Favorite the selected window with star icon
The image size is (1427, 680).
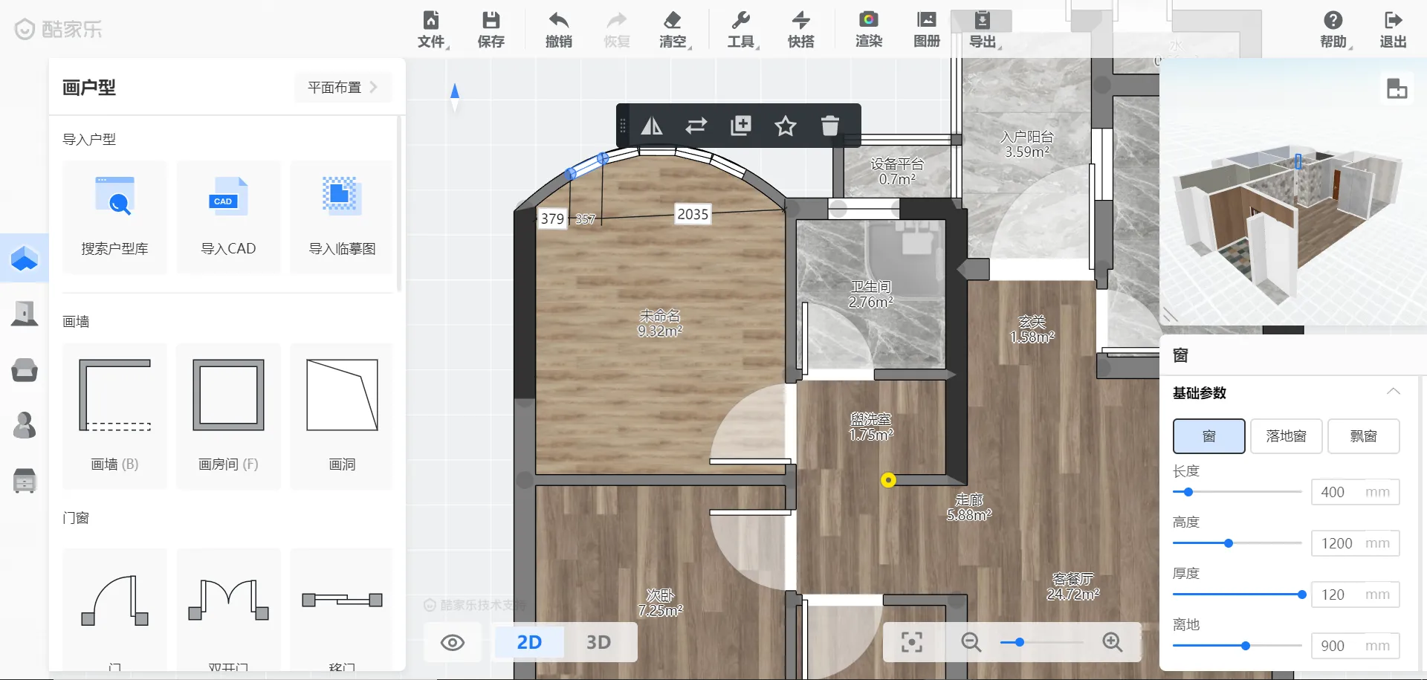[785, 126]
